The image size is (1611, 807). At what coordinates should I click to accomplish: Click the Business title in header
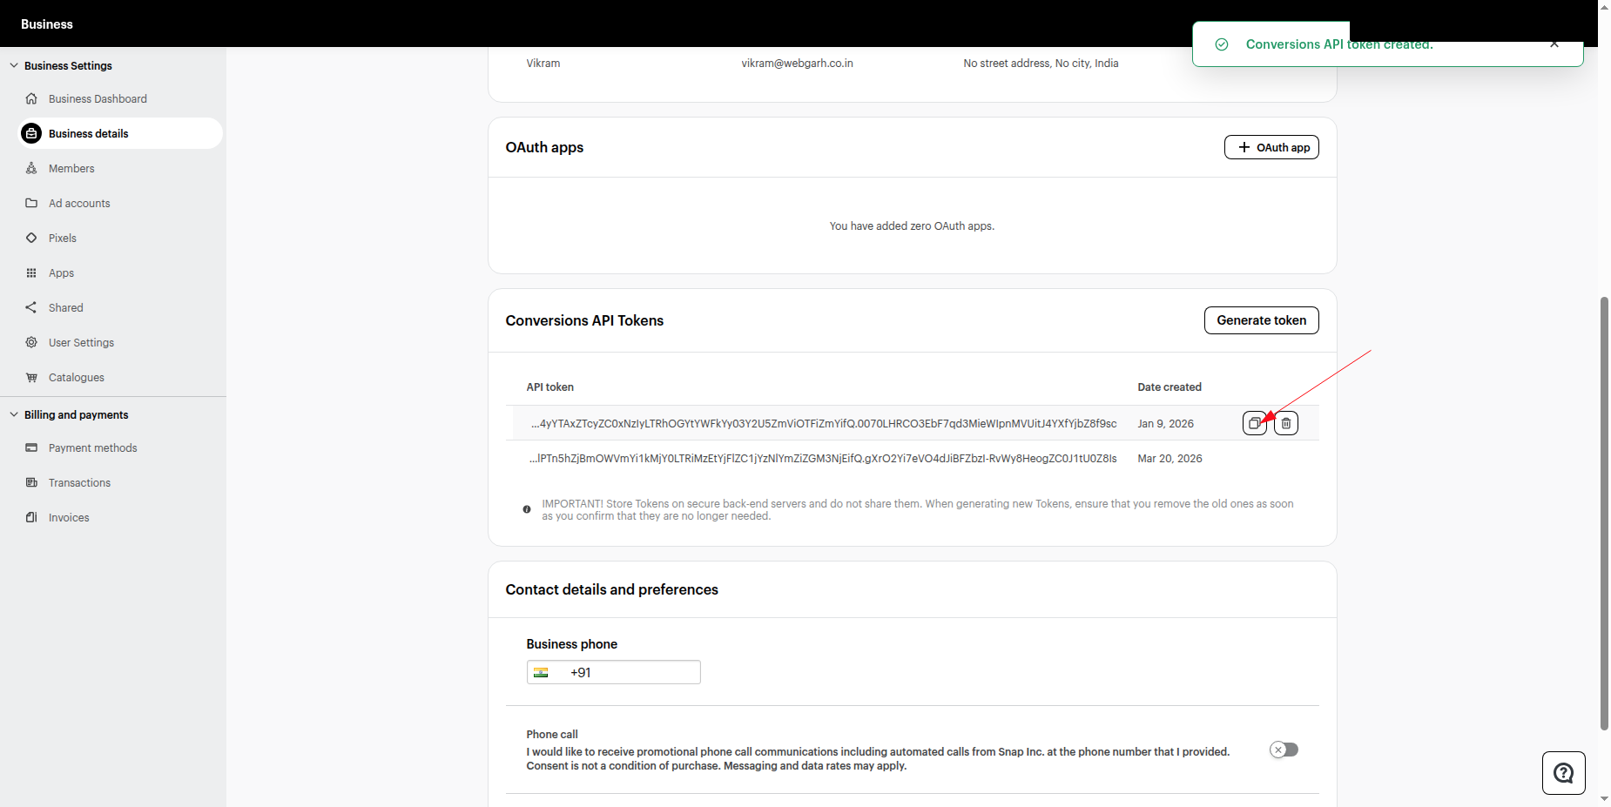pyautogui.click(x=47, y=24)
